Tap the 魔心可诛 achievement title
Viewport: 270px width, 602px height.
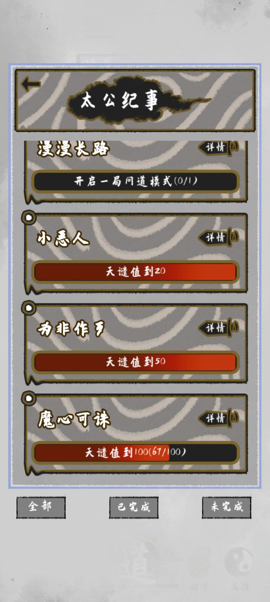[x=74, y=419]
